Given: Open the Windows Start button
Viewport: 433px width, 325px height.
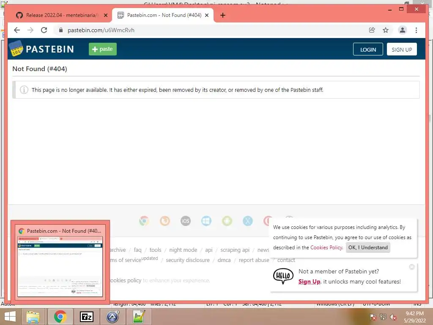Looking at the screenshot, I should [10, 317].
